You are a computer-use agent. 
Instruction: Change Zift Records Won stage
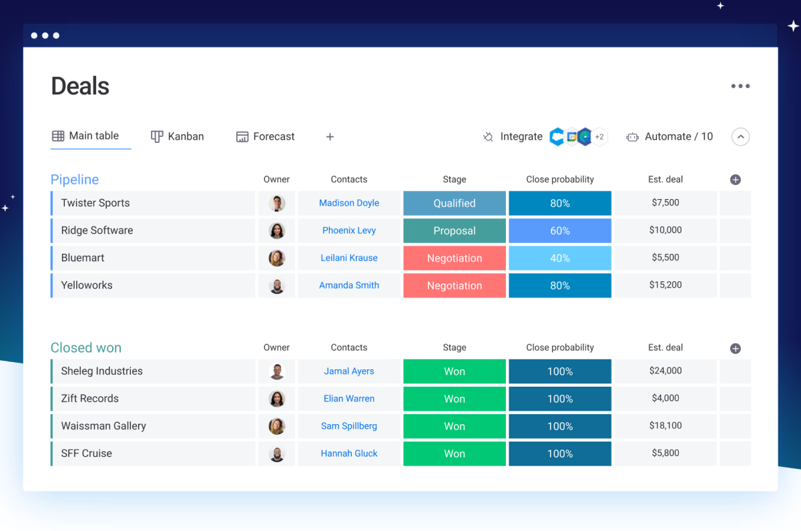(455, 399)
